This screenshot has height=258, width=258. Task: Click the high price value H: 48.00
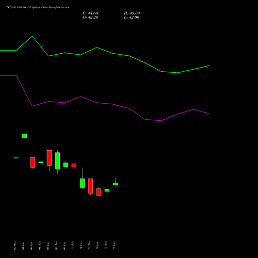pos(132,13)
